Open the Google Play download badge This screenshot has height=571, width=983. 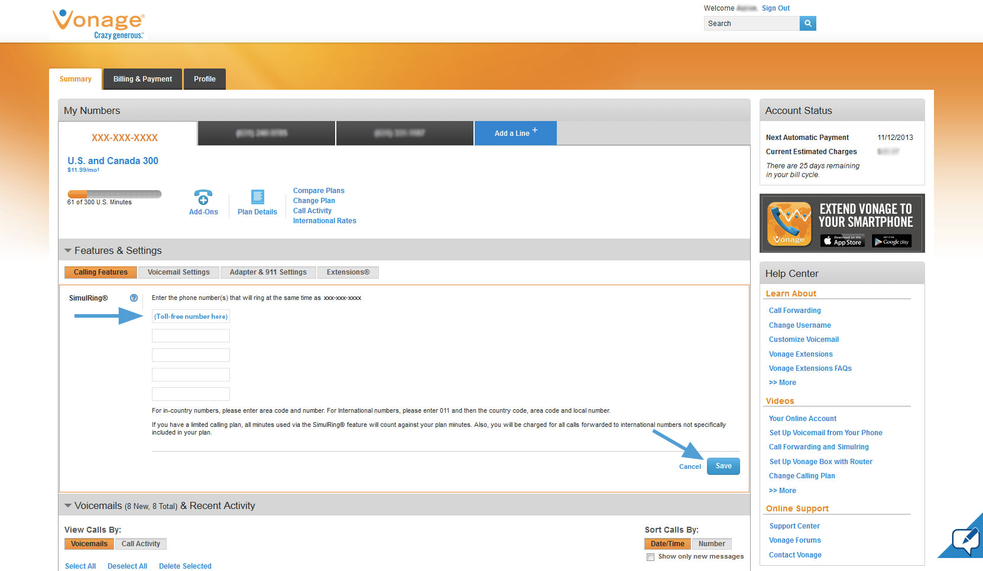[891, 241]
